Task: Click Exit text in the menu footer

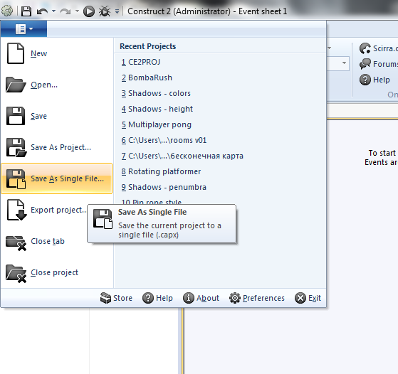Action: pos(315,298)
